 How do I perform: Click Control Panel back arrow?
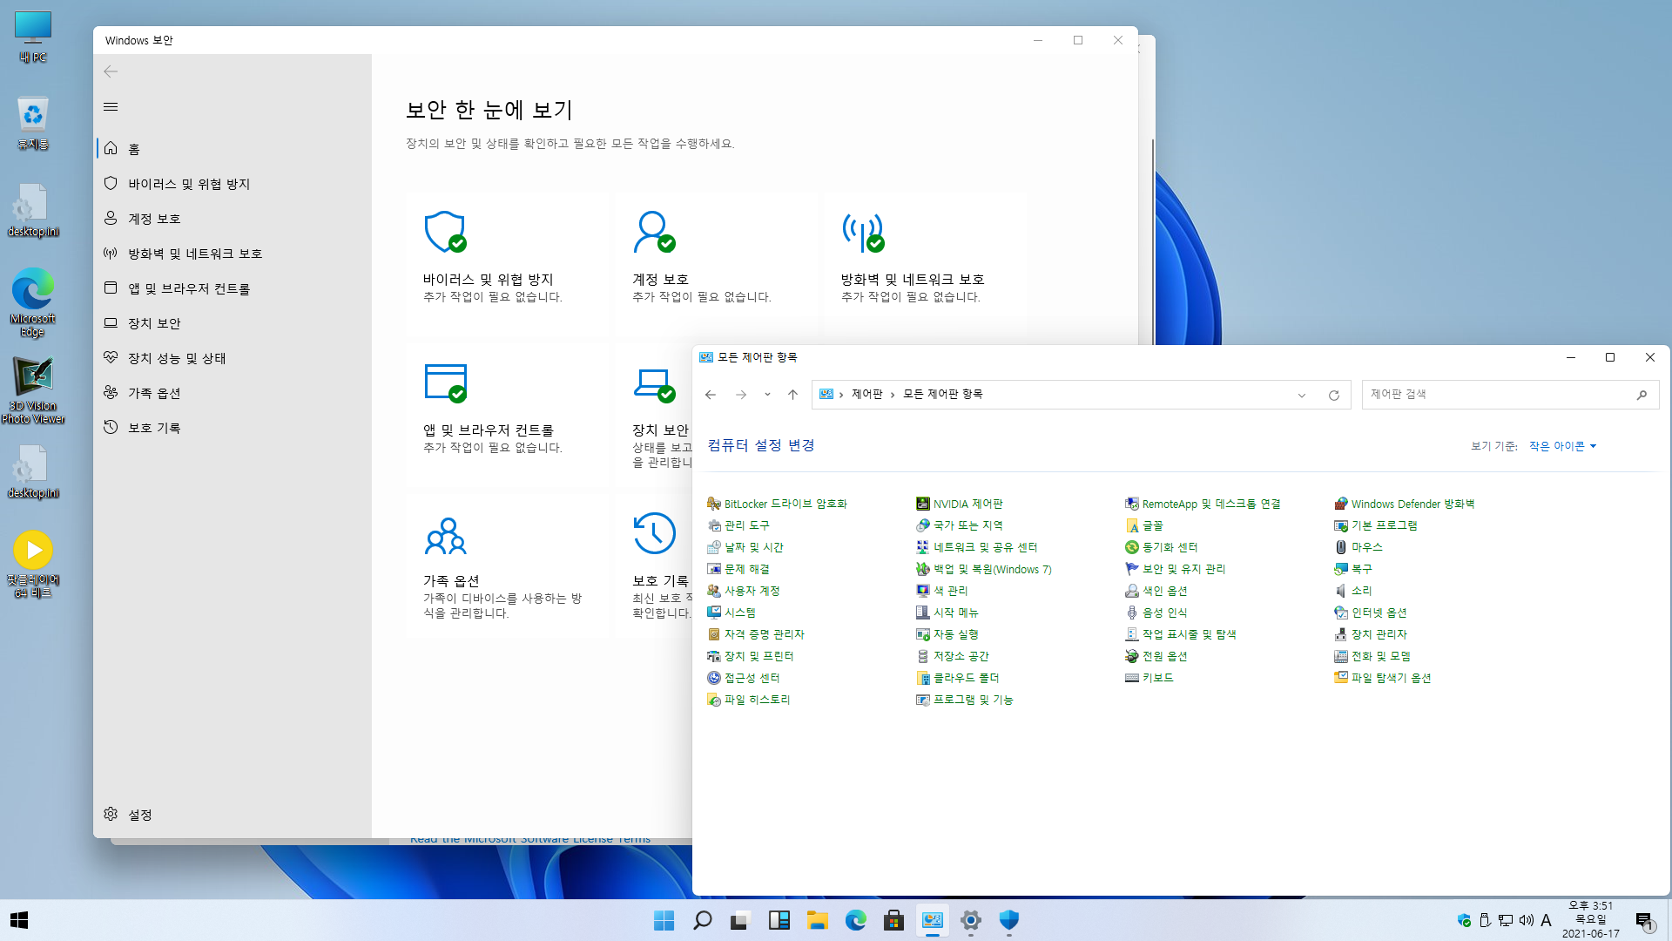click(x=711, y=395)
